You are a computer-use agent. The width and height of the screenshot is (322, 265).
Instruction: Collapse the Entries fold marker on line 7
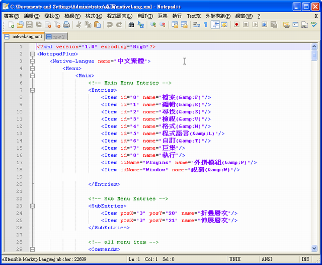pyautogui.click(x=33, y=90)
